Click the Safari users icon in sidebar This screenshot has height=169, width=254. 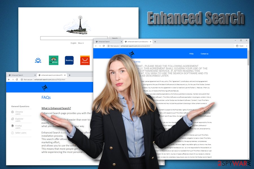[12, 133]
